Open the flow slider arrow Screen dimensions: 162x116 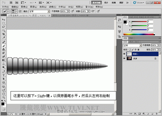pos(89,11)
